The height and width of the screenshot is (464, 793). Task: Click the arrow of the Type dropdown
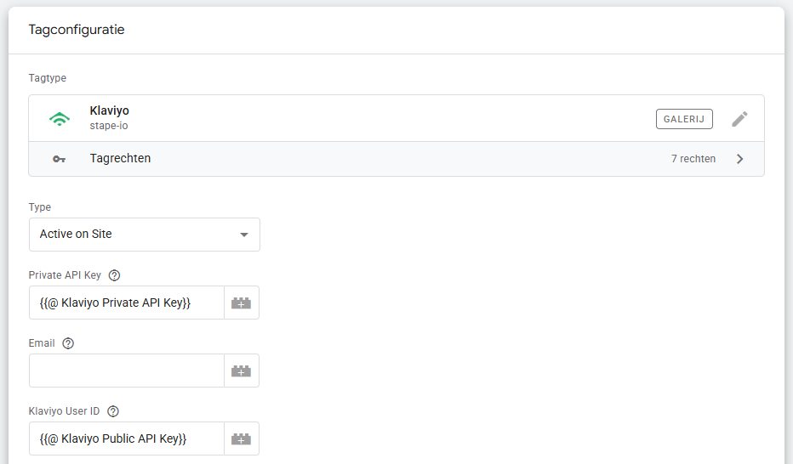point(244,235)
